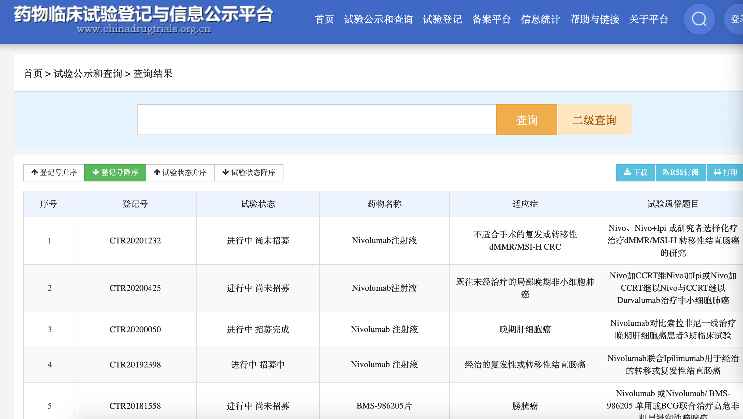Click Nivolumab注射液 in row CTR20201232
This screenshot has height=419, width=743.
(384, 241)
